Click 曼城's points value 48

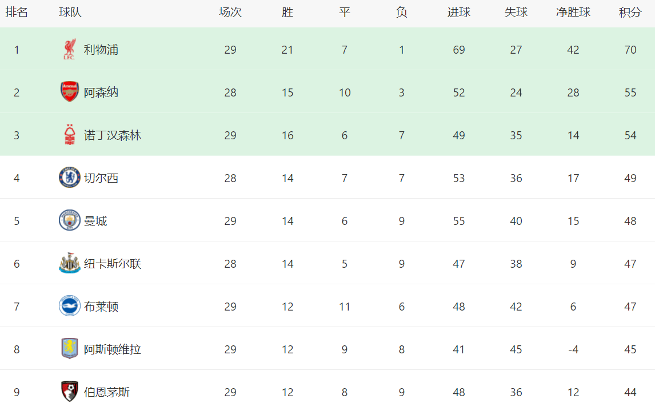630,221
